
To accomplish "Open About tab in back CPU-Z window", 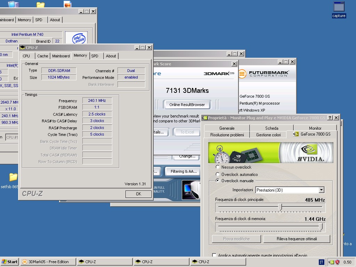I will tap(55, 20).
